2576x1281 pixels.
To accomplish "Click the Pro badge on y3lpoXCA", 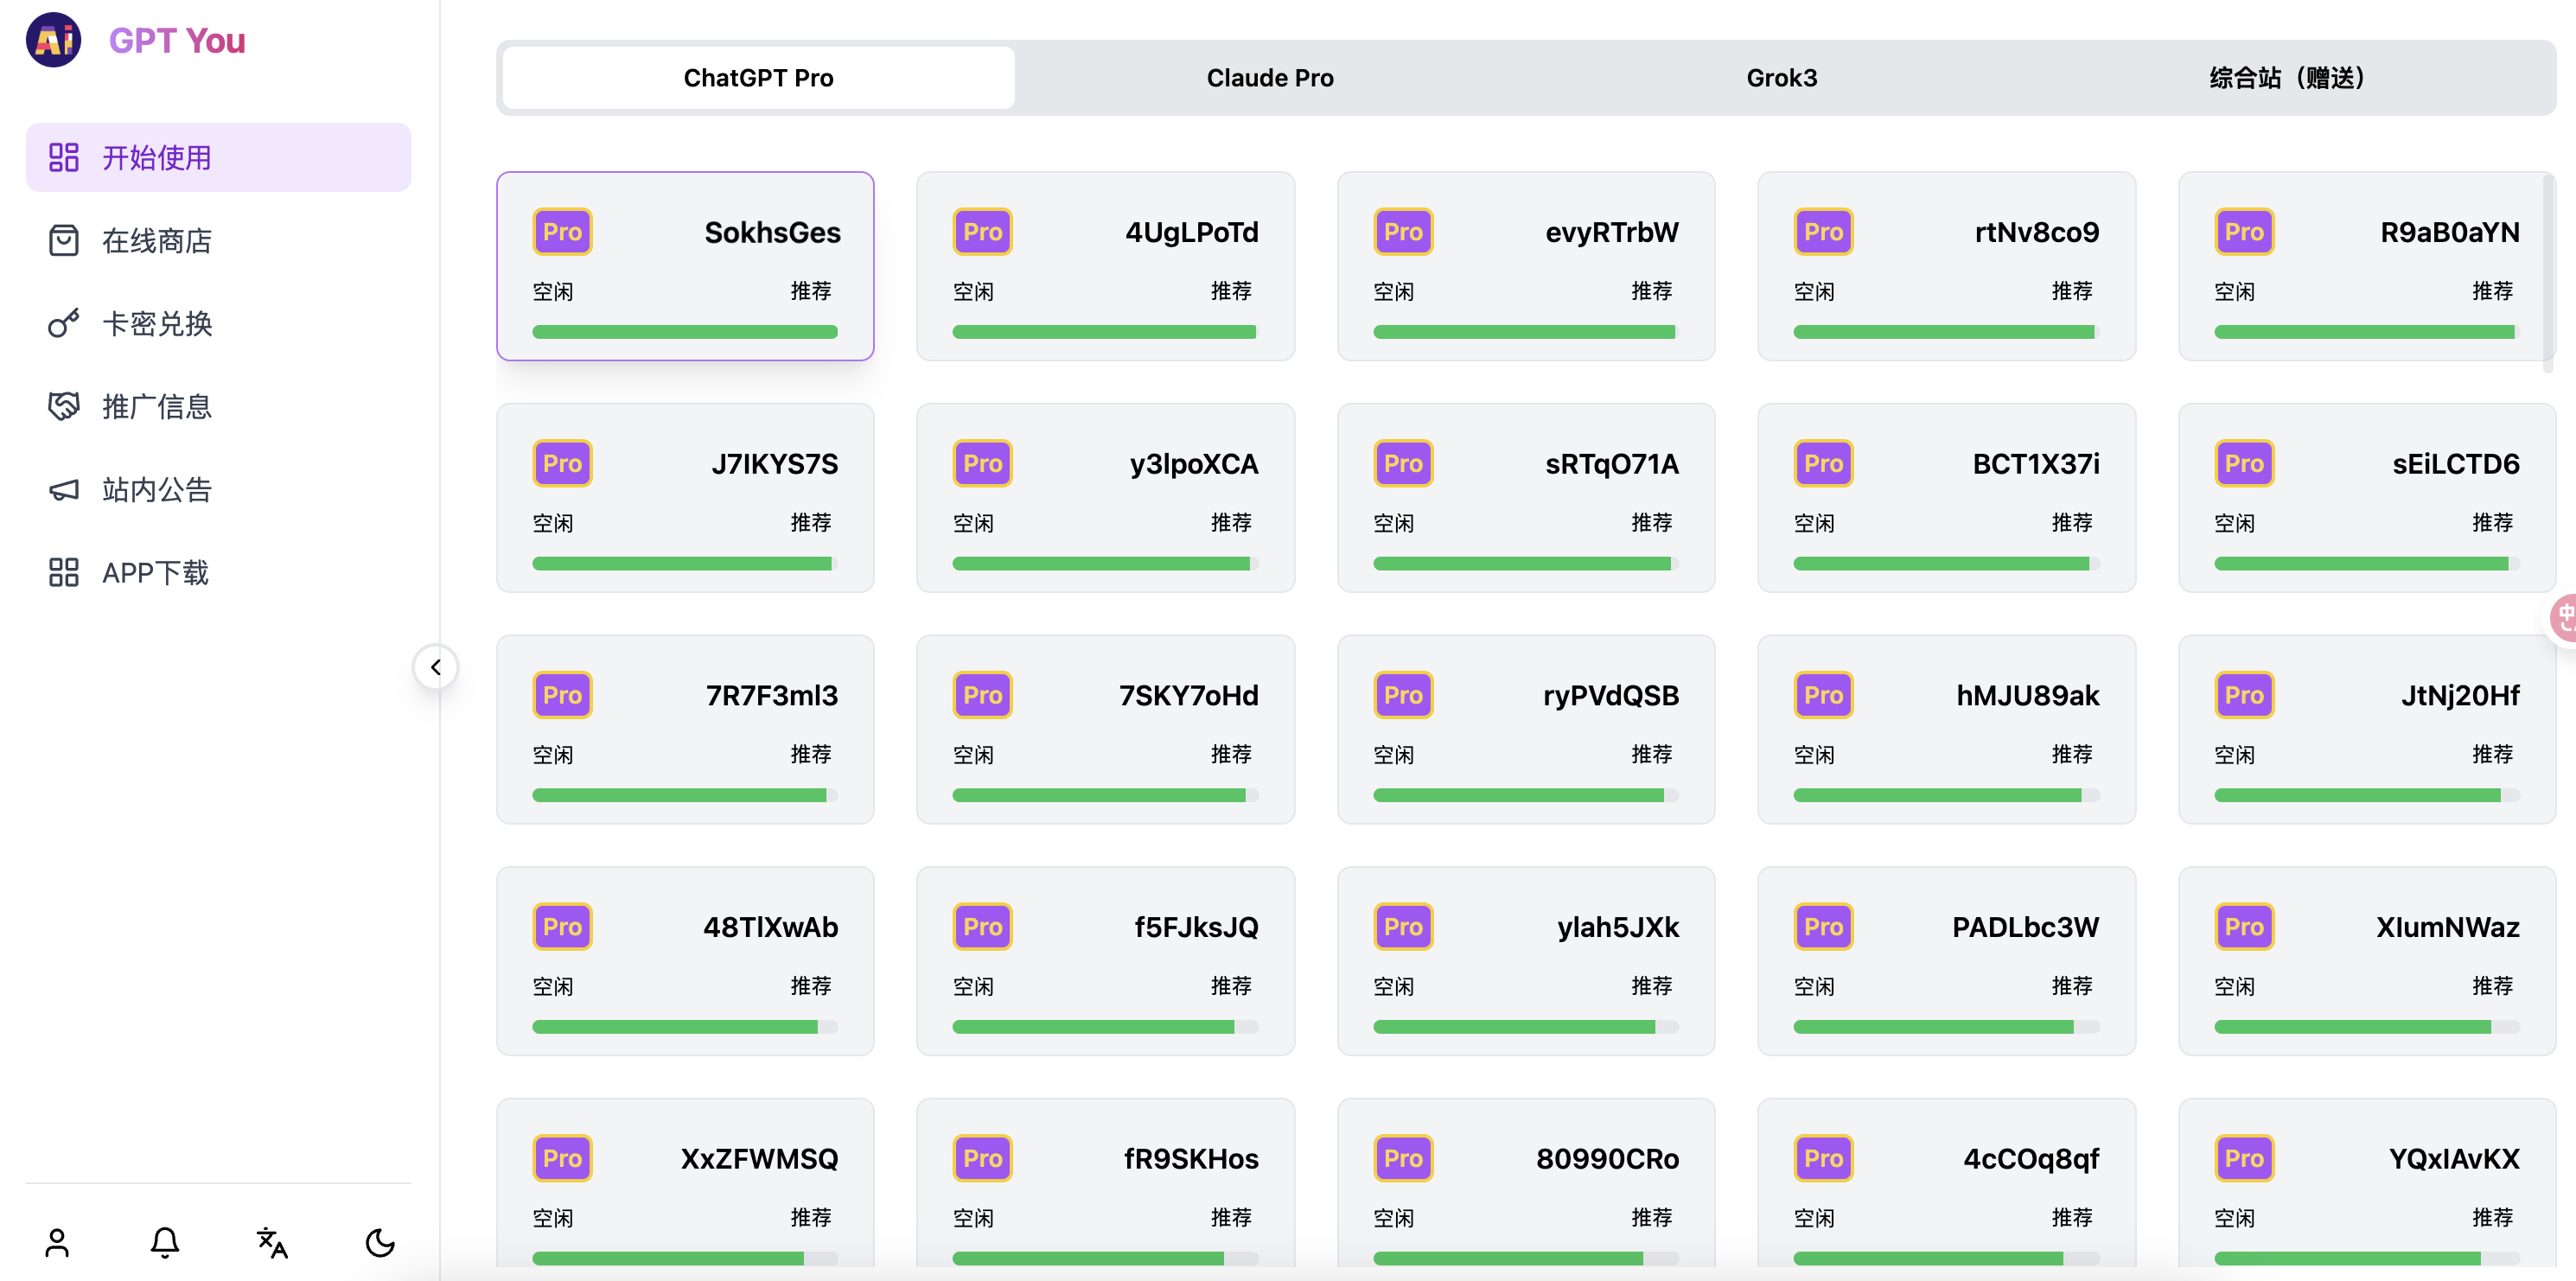I will (982, 464).
